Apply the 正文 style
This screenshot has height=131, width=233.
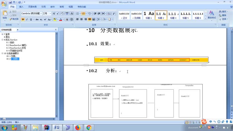point(124,15)
